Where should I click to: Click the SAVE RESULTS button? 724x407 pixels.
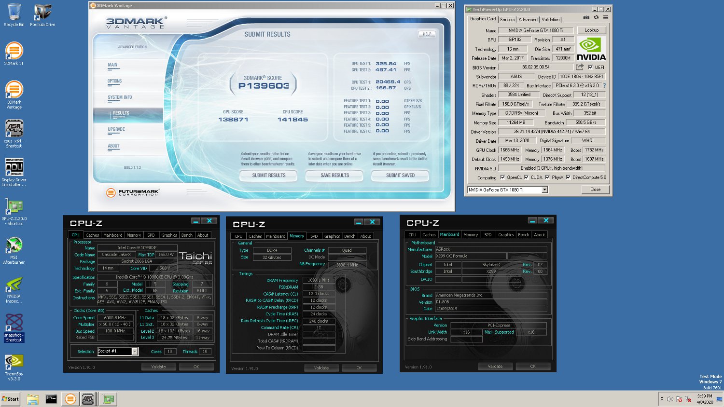[x=334, y=176]
